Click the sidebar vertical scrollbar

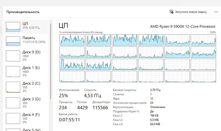click(x=51, y=61)
